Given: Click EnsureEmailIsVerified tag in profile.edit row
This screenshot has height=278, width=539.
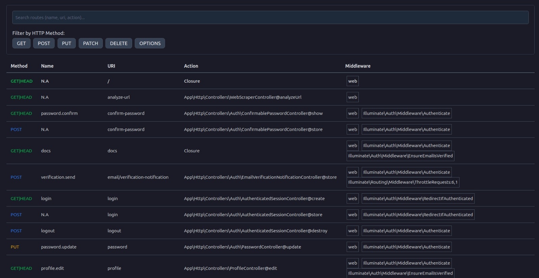Looking at the screenshot, I should (401, 273).
